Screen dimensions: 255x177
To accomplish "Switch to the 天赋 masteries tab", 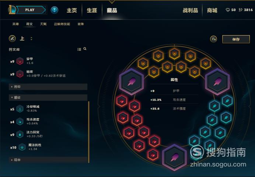I will (x=43, y=24).
